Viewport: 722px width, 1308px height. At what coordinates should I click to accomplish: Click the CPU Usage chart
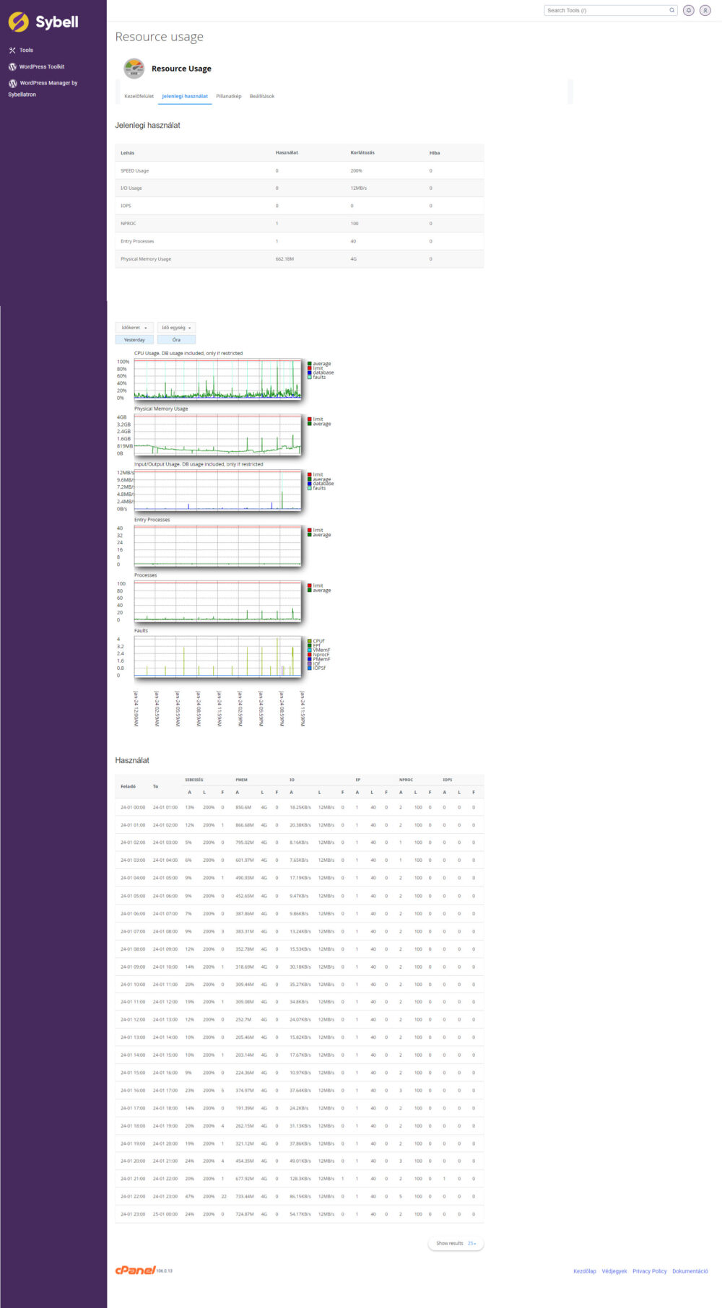(217, 379)
